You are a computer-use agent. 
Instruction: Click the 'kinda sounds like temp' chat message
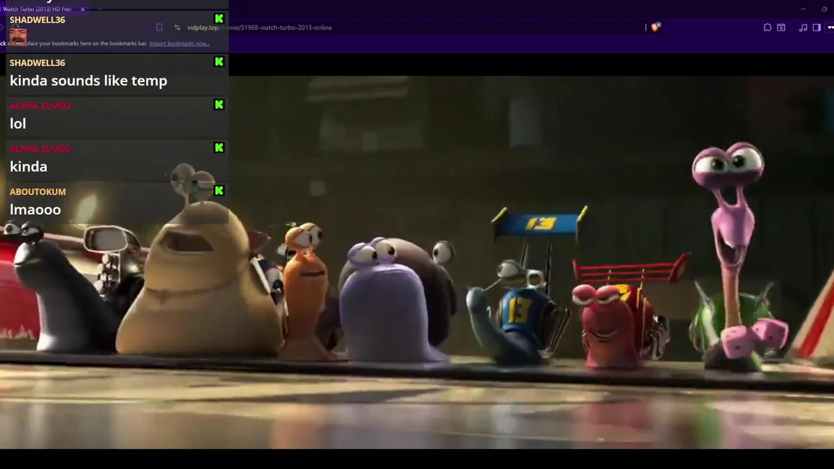click(89, 81)
